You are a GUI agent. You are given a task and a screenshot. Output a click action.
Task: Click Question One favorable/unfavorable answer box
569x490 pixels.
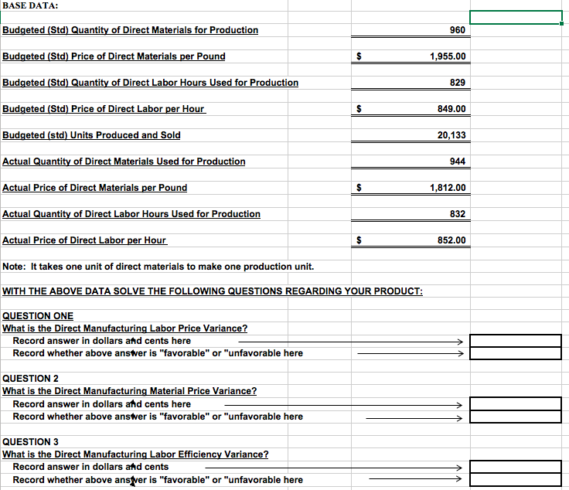coord(516,353)
